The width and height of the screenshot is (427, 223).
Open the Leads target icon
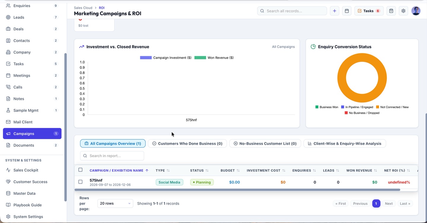(x=8, y=17)
